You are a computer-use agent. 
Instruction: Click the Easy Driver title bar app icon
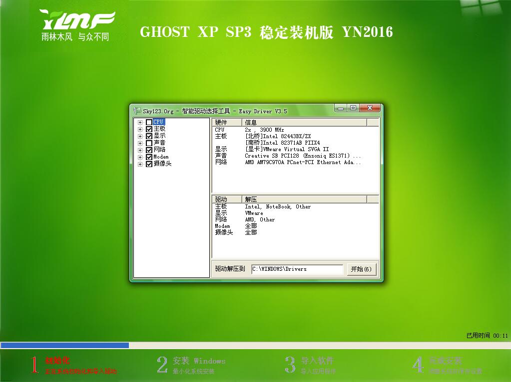point(137,111)
